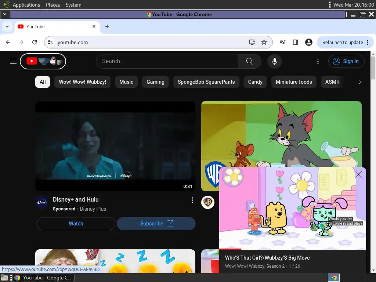376x282 pixels.
Task: Click the search magnifier button
Action: click(x=249, y=61)
